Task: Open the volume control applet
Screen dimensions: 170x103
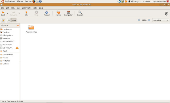Action: coord(132,1)
